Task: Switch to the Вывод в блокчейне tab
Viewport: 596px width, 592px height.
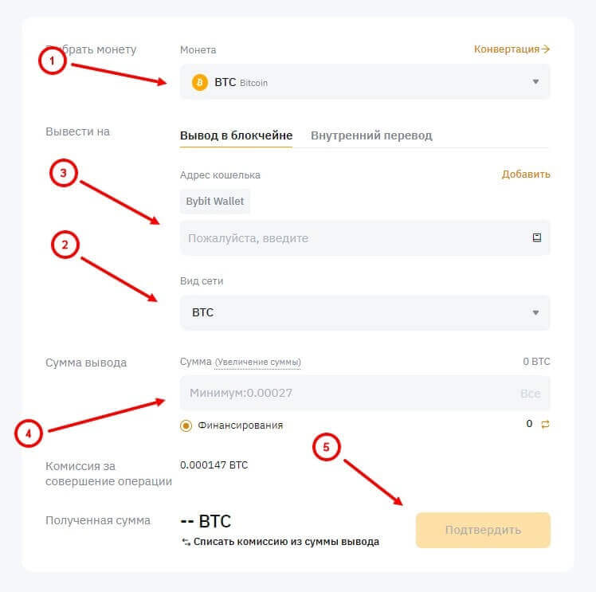Action: (236, 135)
